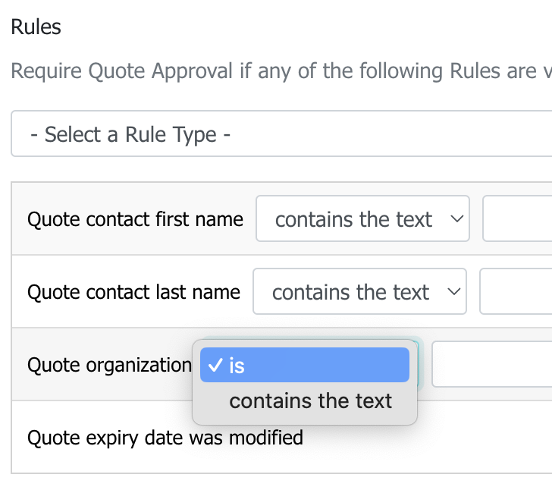Click empty area of expiry date rule row

point(458,438)
